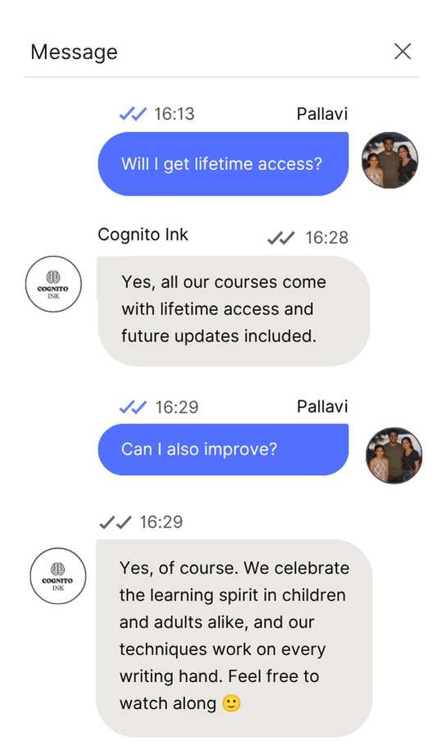Click the Message panel title
The height and width of the screenshot is (755, 446).
74,52
